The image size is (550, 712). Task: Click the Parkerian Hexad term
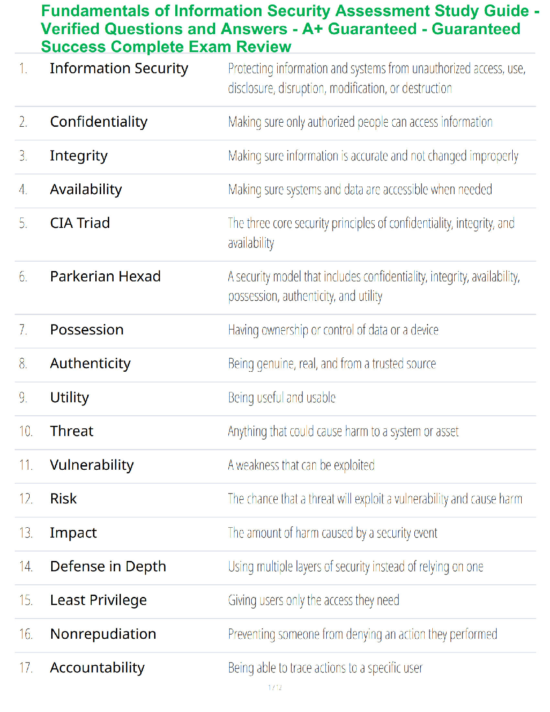pyautogui.click(x=105, y=276)
